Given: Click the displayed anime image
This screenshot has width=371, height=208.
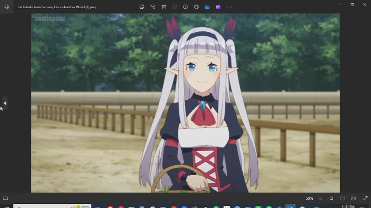Looking at the screenshot, I should (x=185, y=103).
